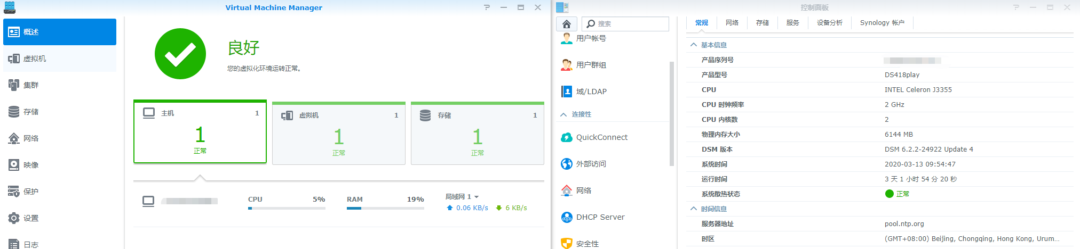Switch to the 网络 tab in info center
The height and width of the screenshot is (249, 1080).
point(732,23)
